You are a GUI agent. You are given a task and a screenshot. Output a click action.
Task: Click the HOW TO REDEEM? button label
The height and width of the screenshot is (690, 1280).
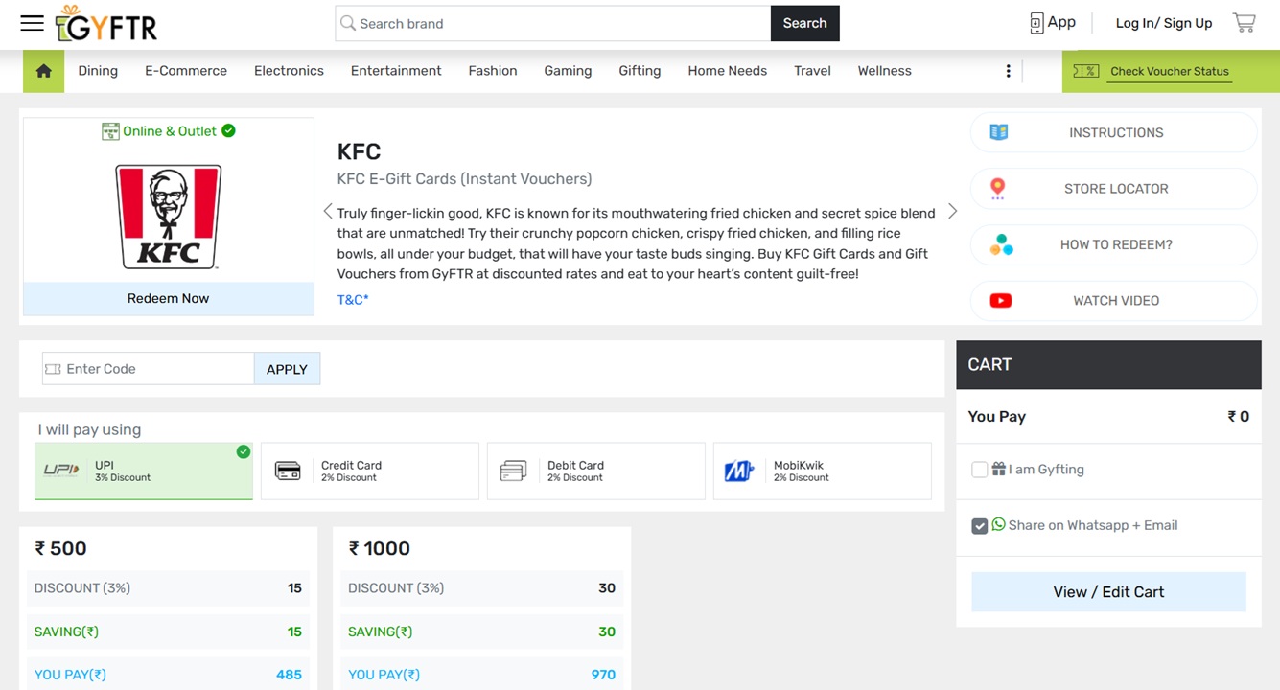(x=1116, y=244)
